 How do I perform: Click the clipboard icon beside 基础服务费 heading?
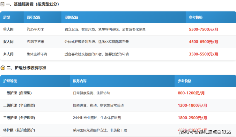(3, 4)
